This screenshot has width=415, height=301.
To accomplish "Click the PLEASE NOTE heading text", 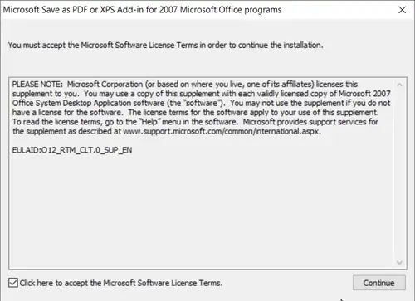I will click(37, 85).
